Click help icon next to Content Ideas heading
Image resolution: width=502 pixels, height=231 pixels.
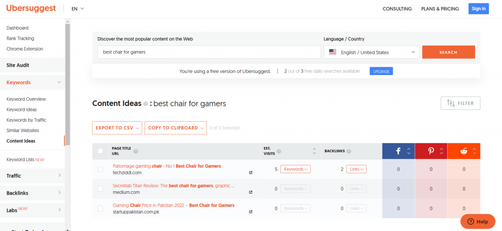(146, 104)
